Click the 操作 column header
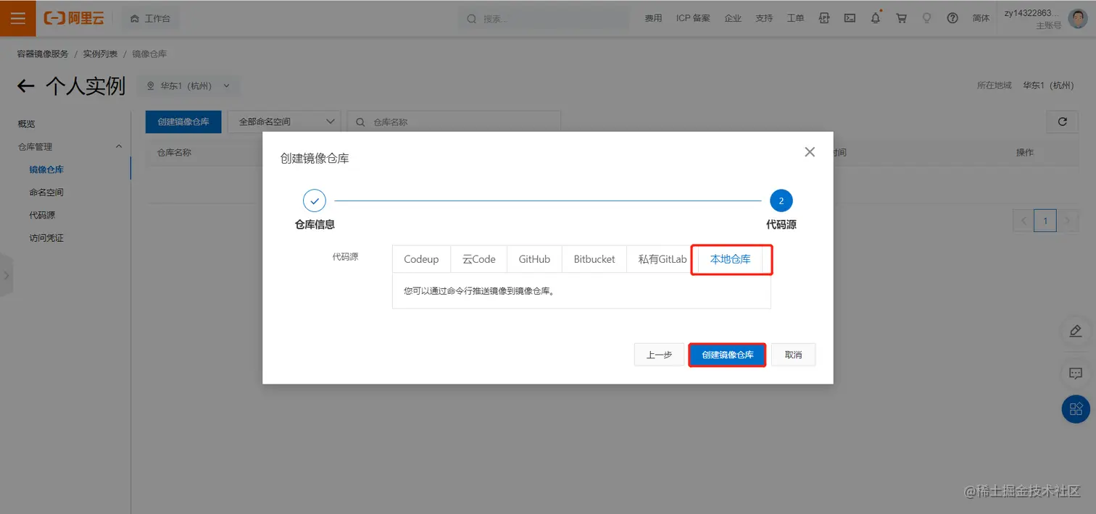This screenshot has height=514, width=1096. (x=1025, y=153)
